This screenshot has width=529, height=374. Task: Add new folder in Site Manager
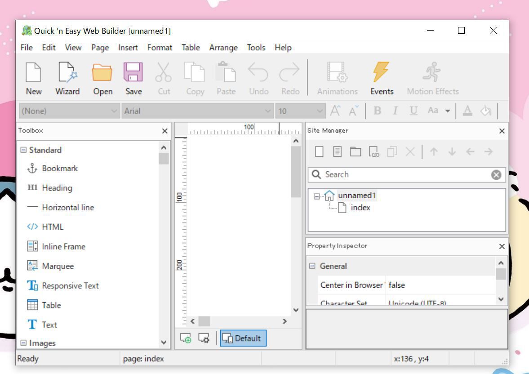[x=356, y=151]
